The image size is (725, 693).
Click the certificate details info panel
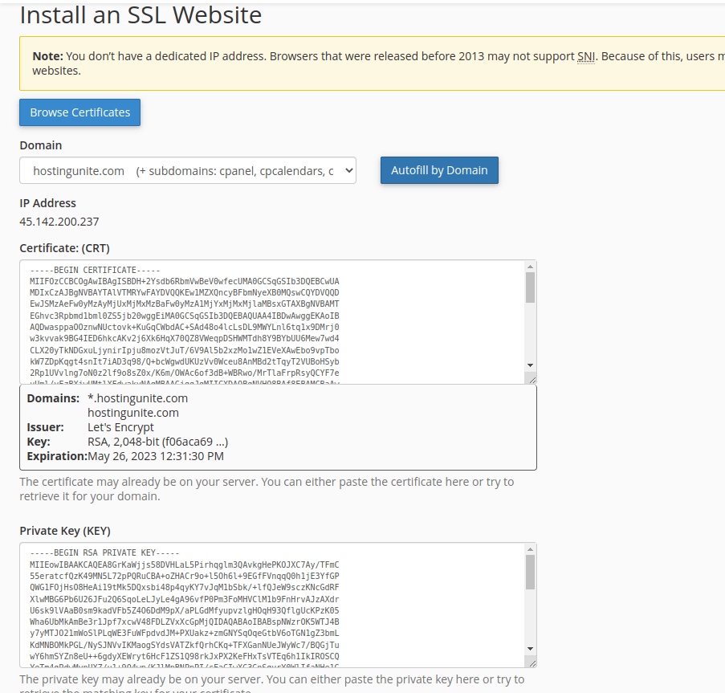pyautogui.click(x=277, y=426)
